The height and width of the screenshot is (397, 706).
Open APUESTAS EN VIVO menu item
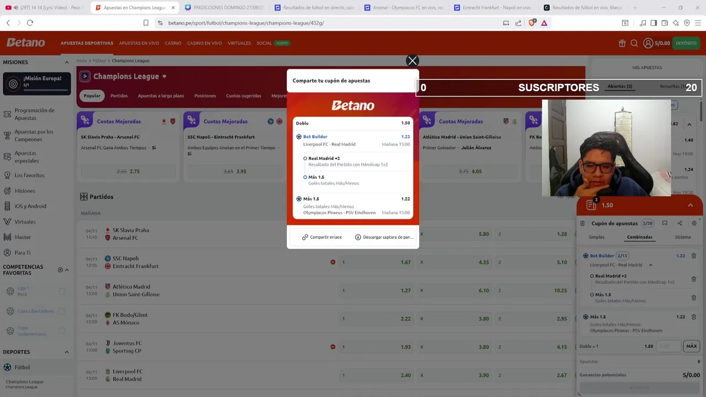tap(139, 43)
